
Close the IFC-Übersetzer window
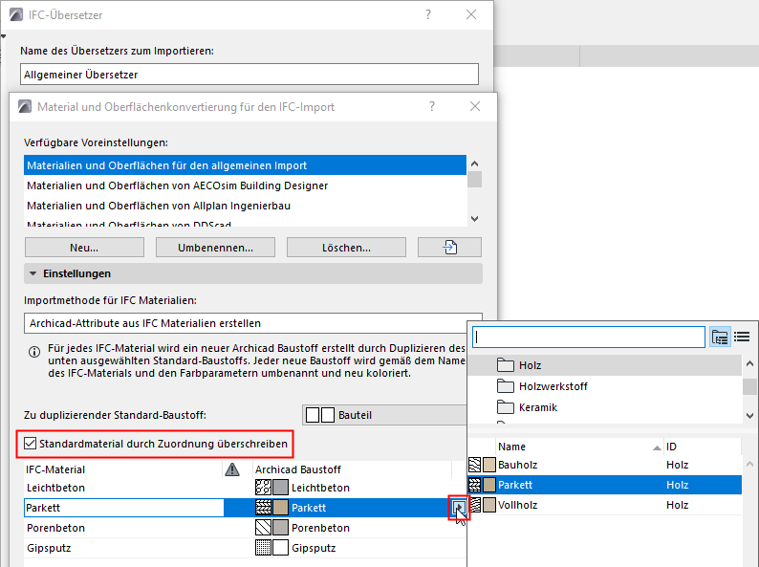point(471,15)
